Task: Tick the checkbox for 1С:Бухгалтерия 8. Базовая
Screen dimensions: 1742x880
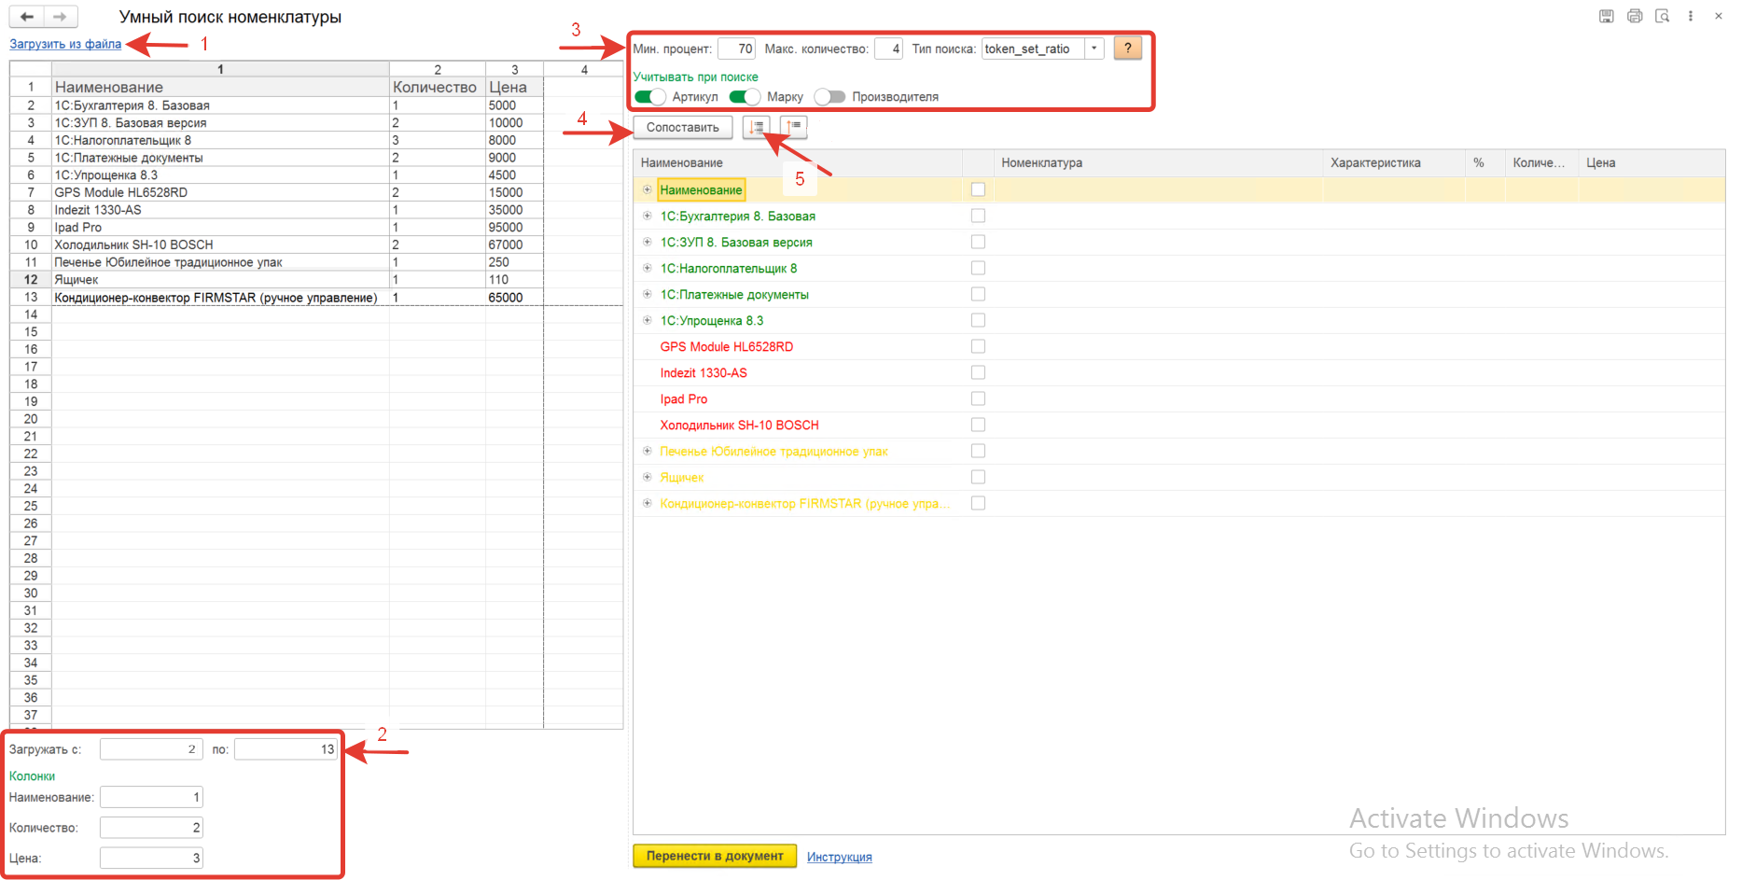Action: pos(978,216)
